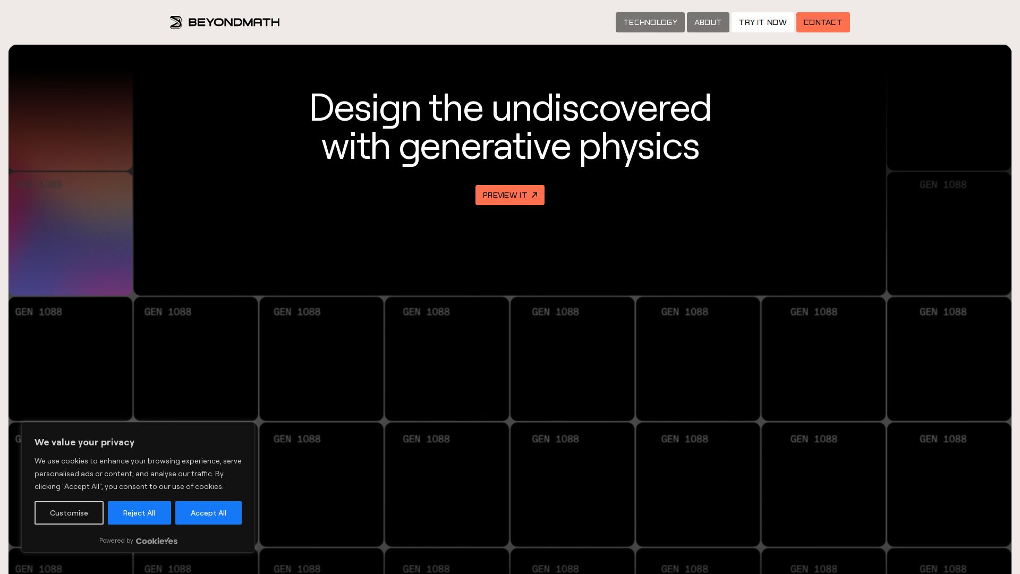Customise cookie preferences
The height and width of the screenshot is (574, 1020).
pyautogui.click(x=69, y=513)
